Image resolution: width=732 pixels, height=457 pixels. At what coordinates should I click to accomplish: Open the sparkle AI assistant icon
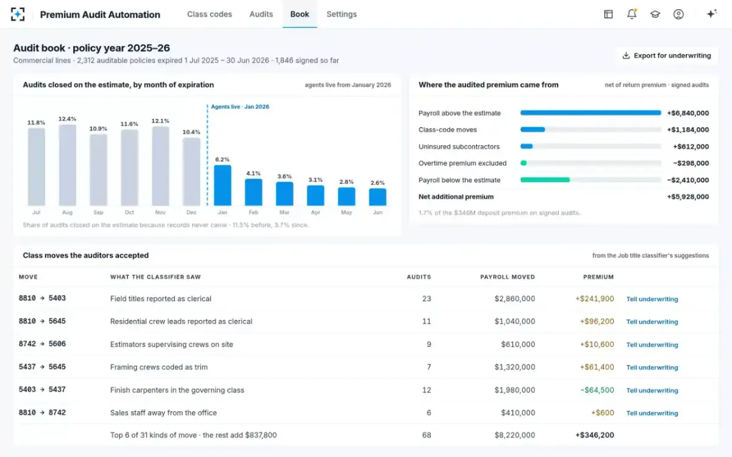[711, 14]
